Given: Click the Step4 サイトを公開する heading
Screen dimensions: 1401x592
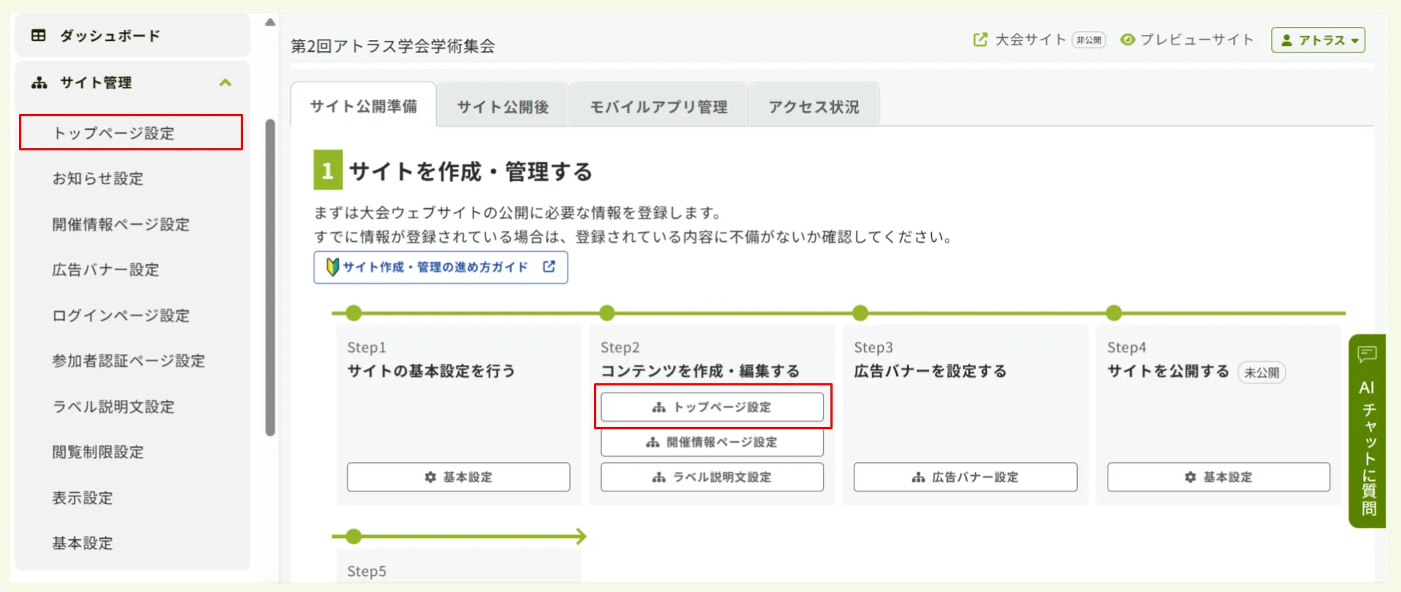Looking at the screenshot, I should [1168, 371].
